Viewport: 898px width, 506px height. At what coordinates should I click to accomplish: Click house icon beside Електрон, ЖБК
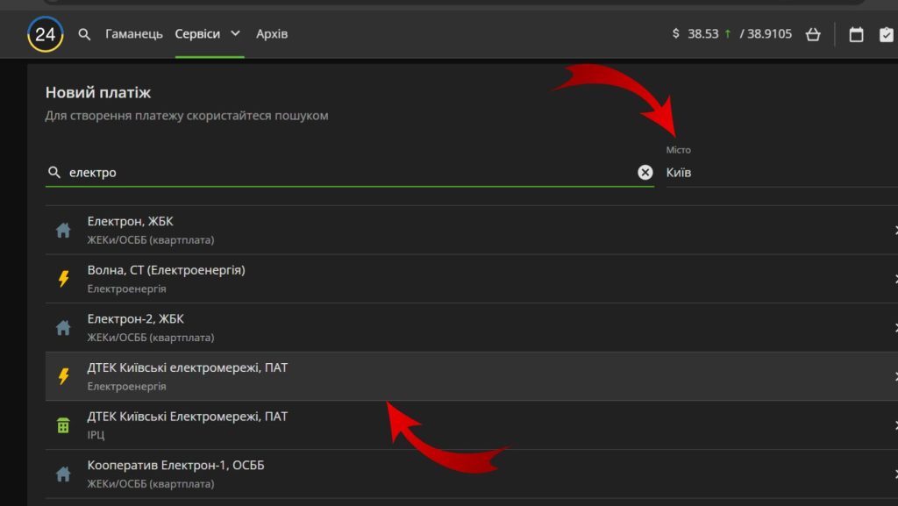[x=63, y=231]
